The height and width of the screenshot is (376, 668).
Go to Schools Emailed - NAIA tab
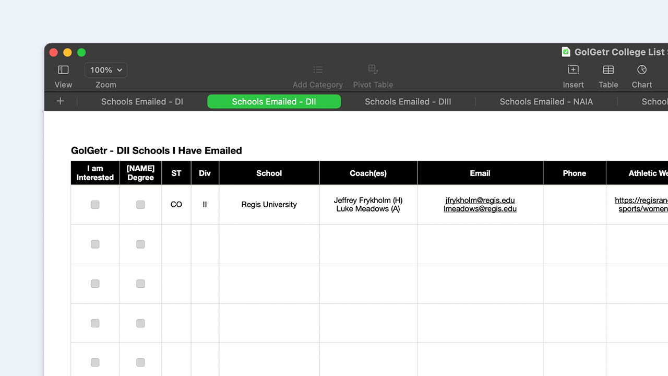546,102
